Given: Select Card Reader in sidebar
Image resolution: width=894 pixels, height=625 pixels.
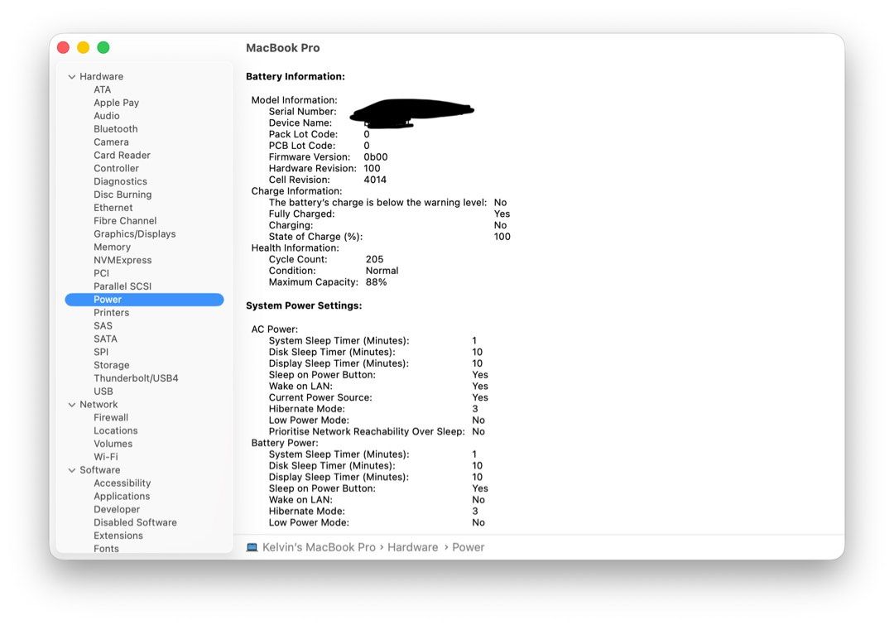Looking at the screenshot, I should tap(122, 155).
